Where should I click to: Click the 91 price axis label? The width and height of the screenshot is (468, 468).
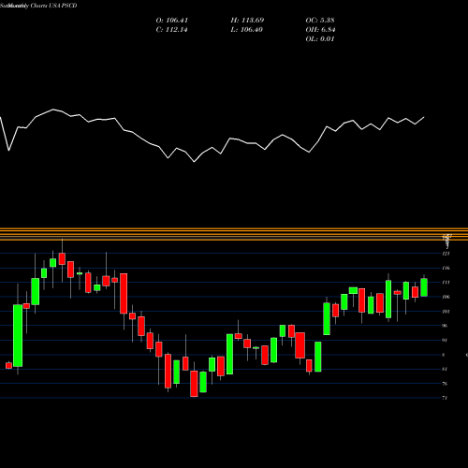click(445, 340)
